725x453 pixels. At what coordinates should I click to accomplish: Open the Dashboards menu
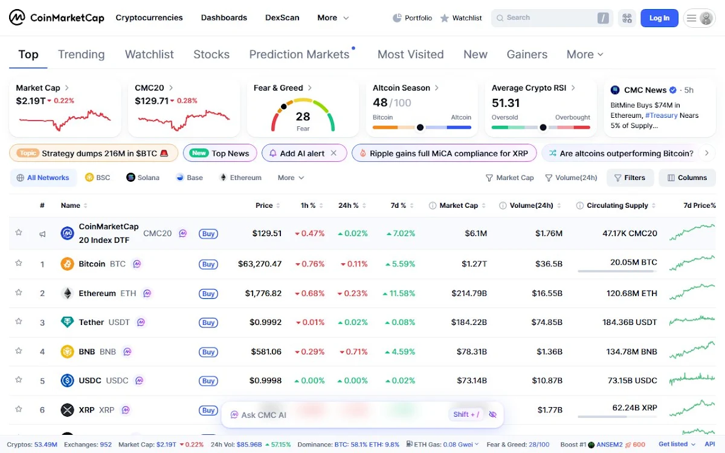pos(224,18)
